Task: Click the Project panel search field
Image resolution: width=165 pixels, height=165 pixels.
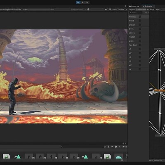Action: 82,147
